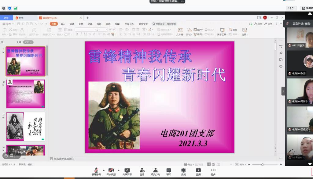Image resolution: width=313 pixels, height=179 pixels.
Task: Select the slide title 雷锋精神我传承
Action: tap(140, 56)
